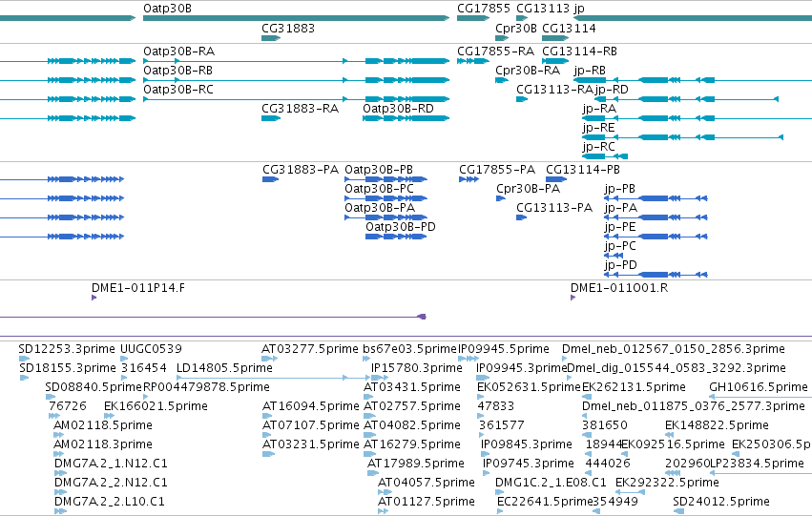
Task: Select the Oatp30B-PD protein label
Action: pyautogui.click(x=401, y=227)
